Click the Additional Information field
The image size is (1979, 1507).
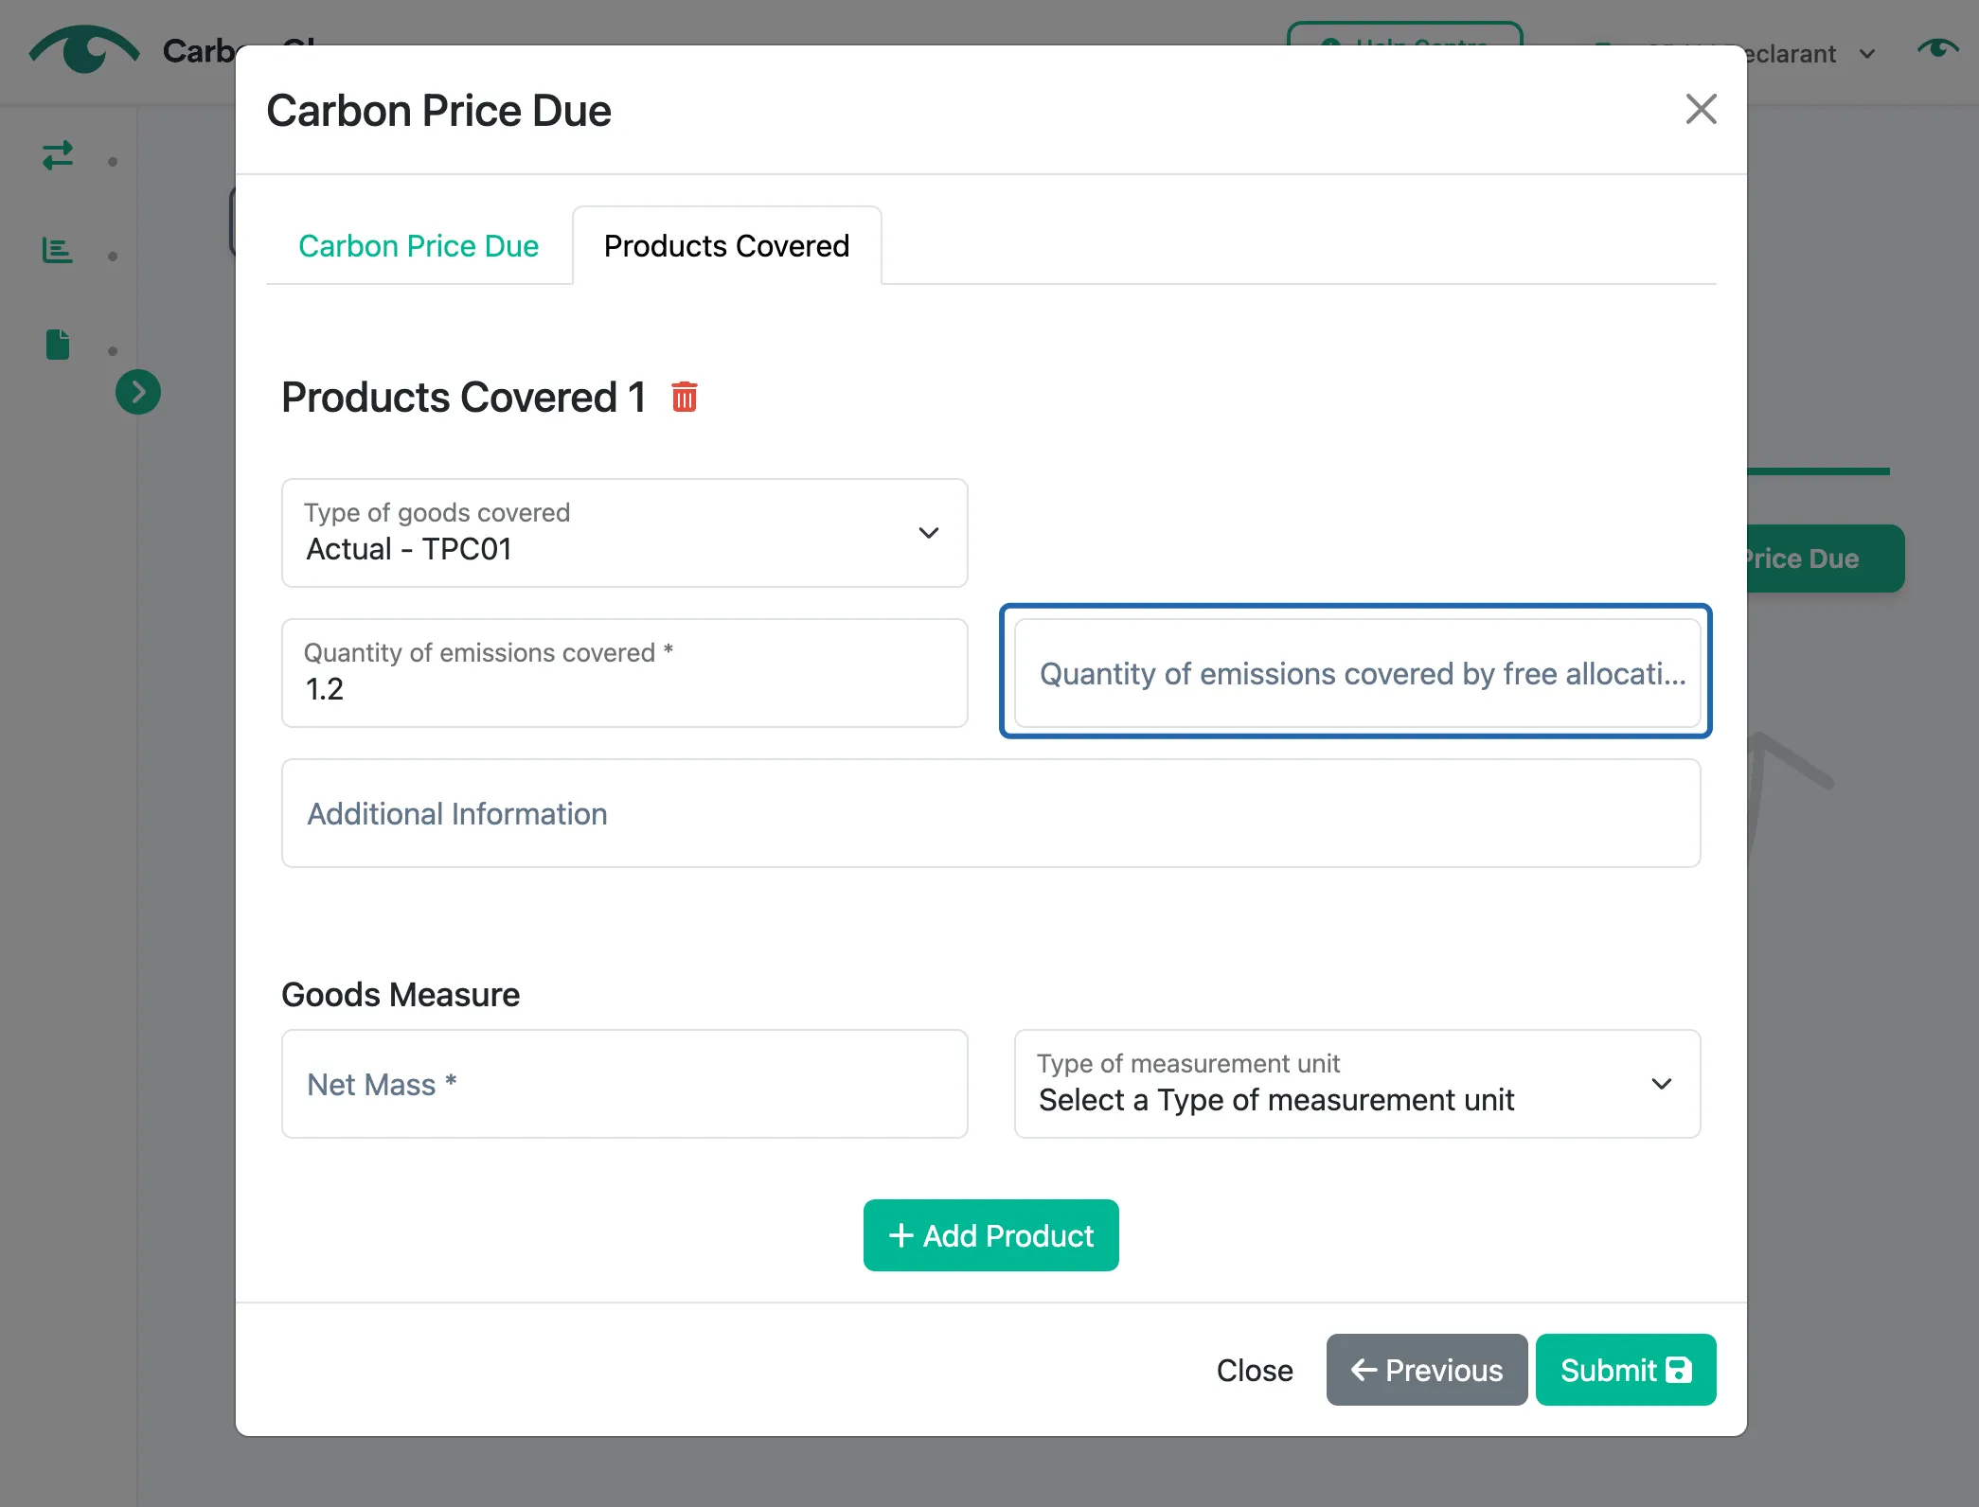pos(990,813)
